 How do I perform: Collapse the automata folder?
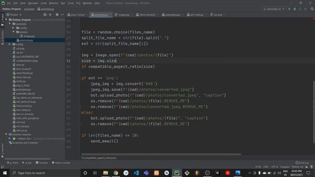coord(10,24)
